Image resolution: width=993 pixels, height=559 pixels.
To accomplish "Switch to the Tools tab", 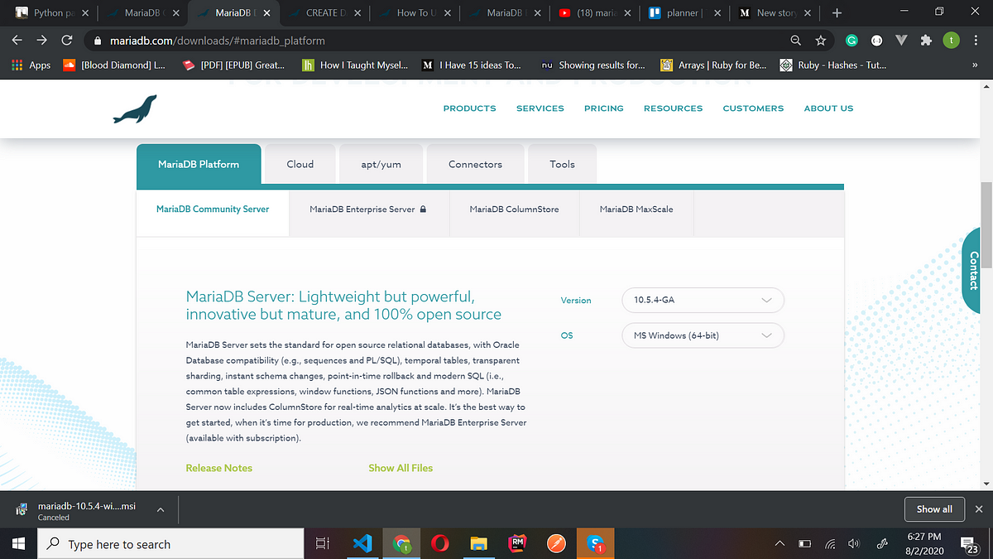I will [562, 164].
